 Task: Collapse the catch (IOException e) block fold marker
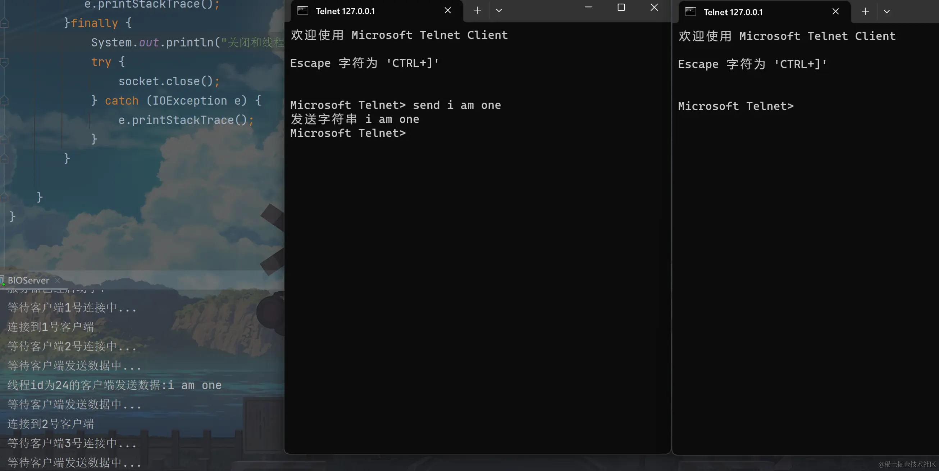click(x=4, y=101)
